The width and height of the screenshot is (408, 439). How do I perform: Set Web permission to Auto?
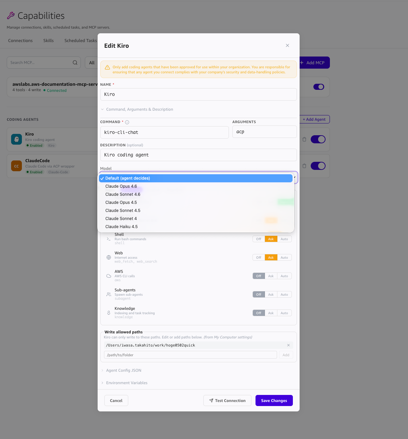[284, 257]
